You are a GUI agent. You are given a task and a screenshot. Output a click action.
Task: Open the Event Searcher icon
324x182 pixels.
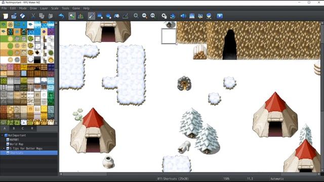click(x=192, y=16)
